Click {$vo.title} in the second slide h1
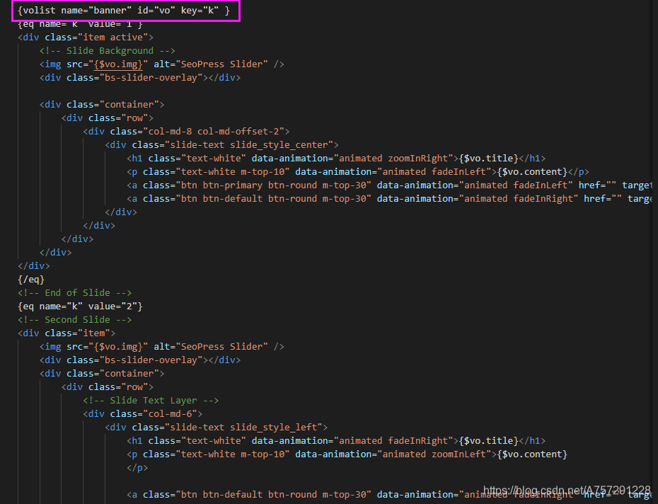658x504 pixels. (x=489, y=440)
